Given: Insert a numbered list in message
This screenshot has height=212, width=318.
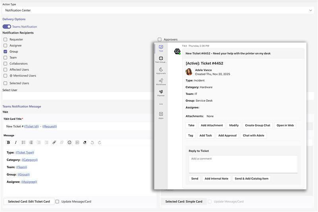Looking at the screenshot, I should coord(31,143).
